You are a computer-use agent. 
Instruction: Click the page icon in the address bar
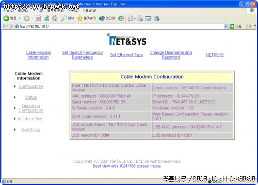(x=17, y=26)
